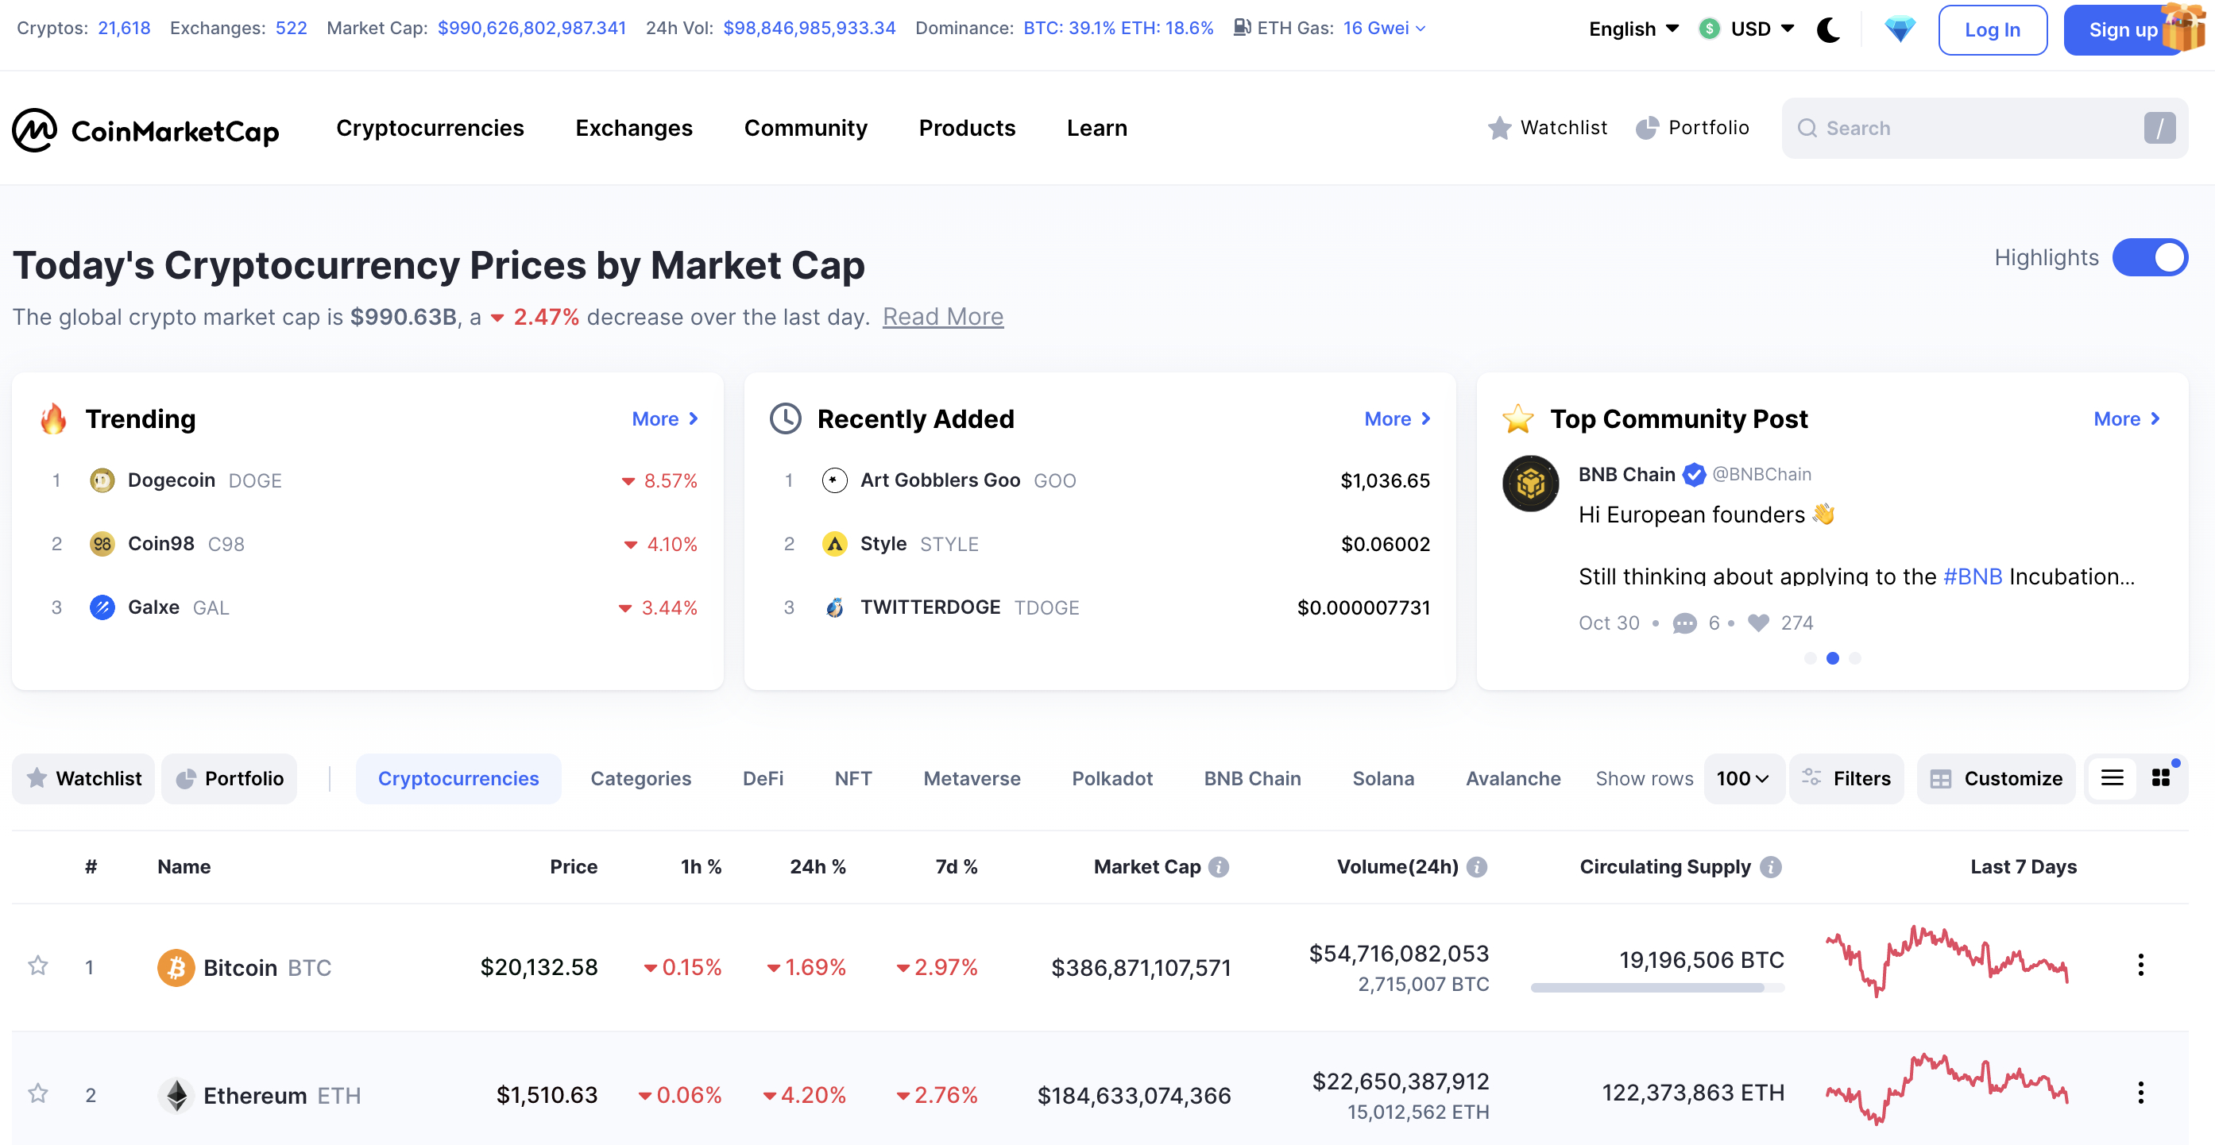This screenshot has height=1145, width=2215.
Task: Click the Coin98 coin icon
Action: [102, 544]
